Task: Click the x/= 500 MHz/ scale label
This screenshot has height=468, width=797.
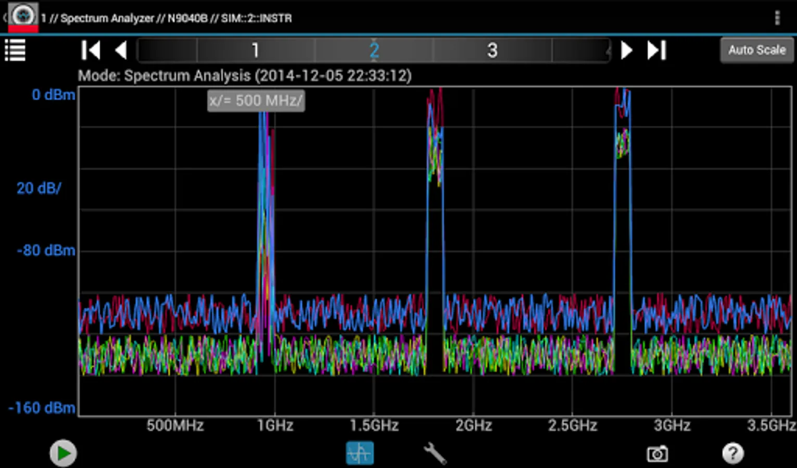Action: tap(256, 100)
